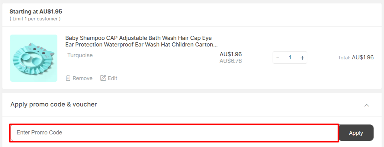Image resolution: width=384 pixels, height=147 pixels.
Task: Decrease quantity with the minus button
Action: coord(278,58)
